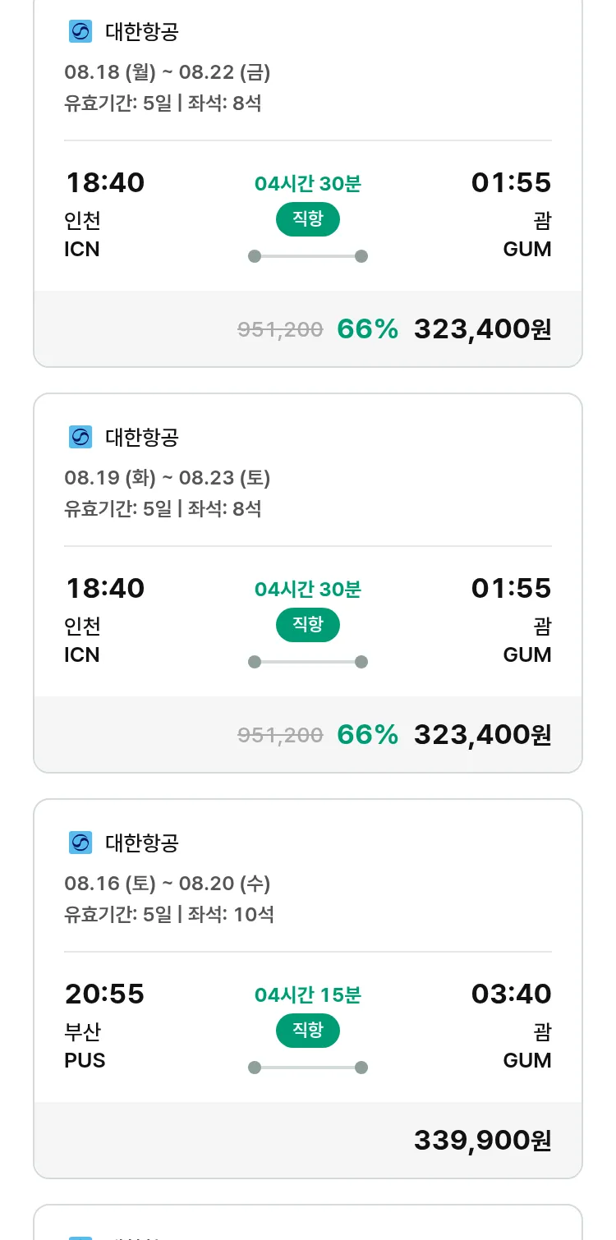
Task: Choose the 323,400원 price on 08.18 flight
Action: click(x=482, y=329)
